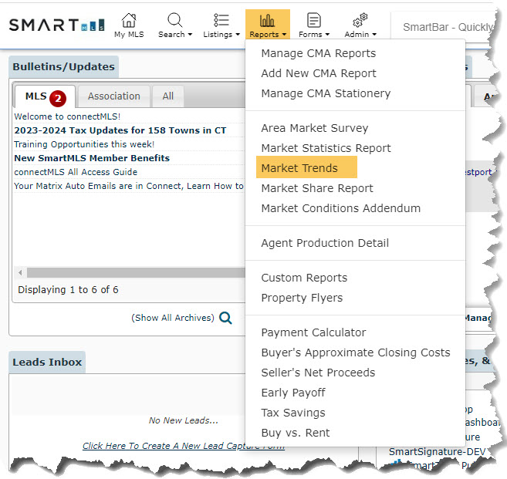Click the Search magnifier icon
The height and width of the screenshot is (479, 507).
tap(174, 20)
